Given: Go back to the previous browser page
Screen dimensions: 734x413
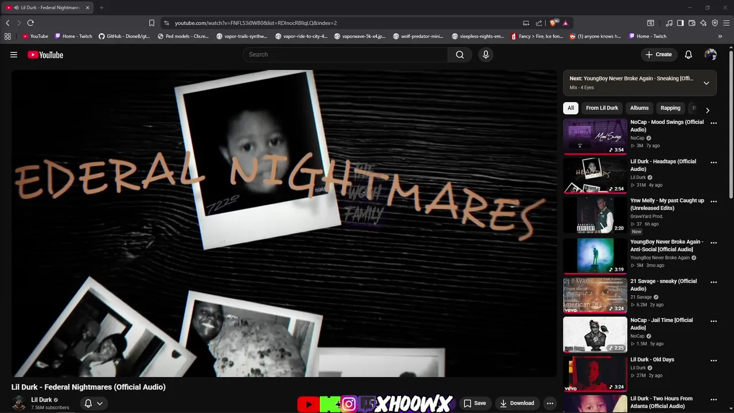Looking at the screenshot, I should pos(7,23).
